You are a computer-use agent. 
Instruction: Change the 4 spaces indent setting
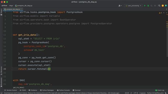pos(143,93)
